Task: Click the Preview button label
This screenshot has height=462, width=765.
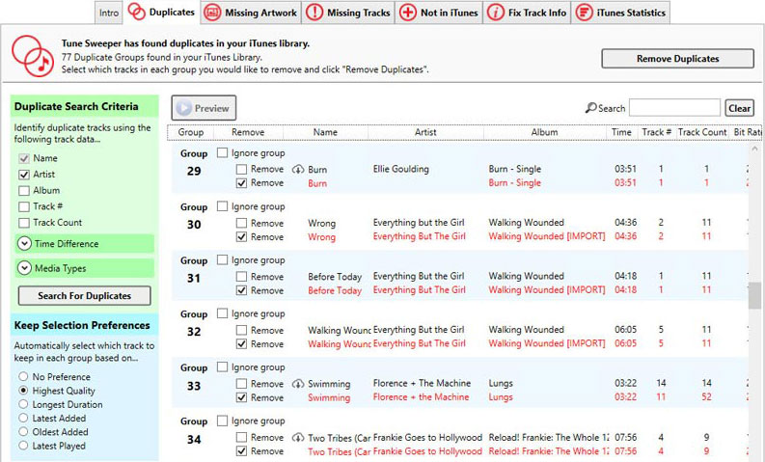Action: 211,108
